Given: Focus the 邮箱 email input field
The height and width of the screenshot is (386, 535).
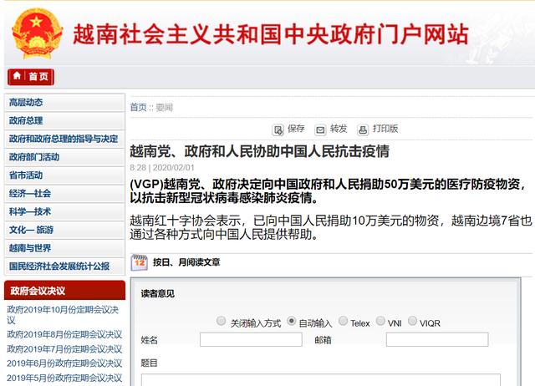Looking at the screenshot, I should (x=437, y=339).
